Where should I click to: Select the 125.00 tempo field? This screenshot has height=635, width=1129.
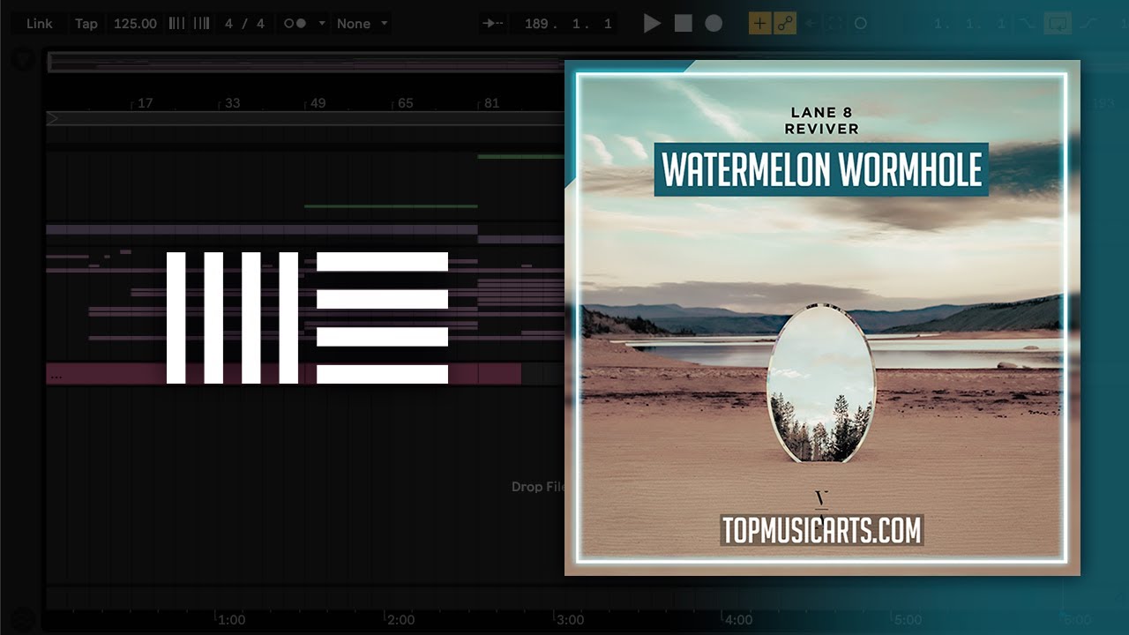135,24
